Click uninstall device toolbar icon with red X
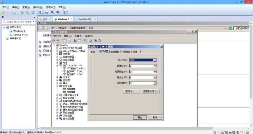253x134 pixels. coord(96,41)
